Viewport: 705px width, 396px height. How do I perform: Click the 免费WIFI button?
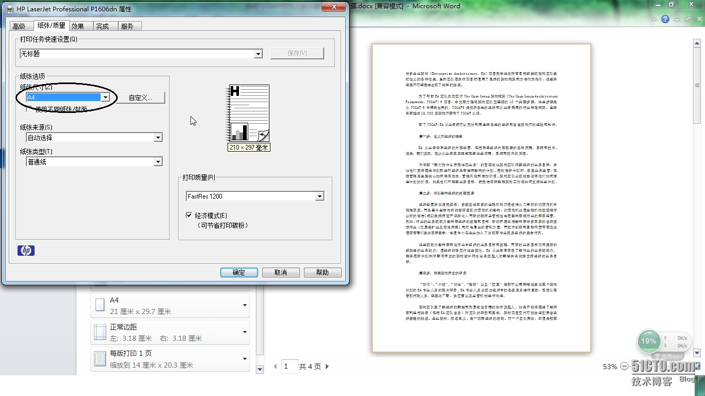pyautogui.click(x=668, y=356)
